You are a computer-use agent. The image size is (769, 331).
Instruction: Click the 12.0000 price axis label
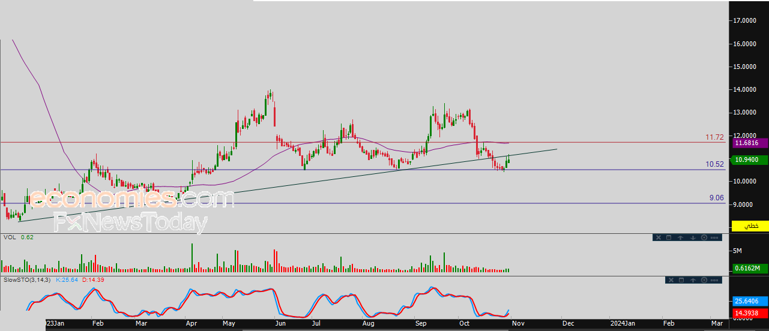click(744, 135)
